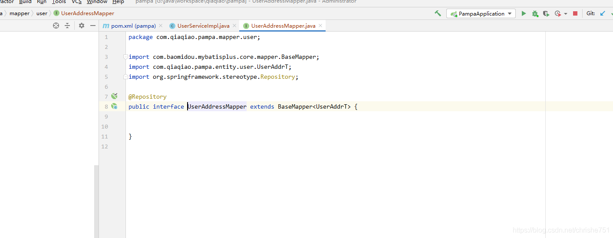Click import of UserAddrT on line 4
Viewport: 613px width, 238px height.
click(210, 67)
